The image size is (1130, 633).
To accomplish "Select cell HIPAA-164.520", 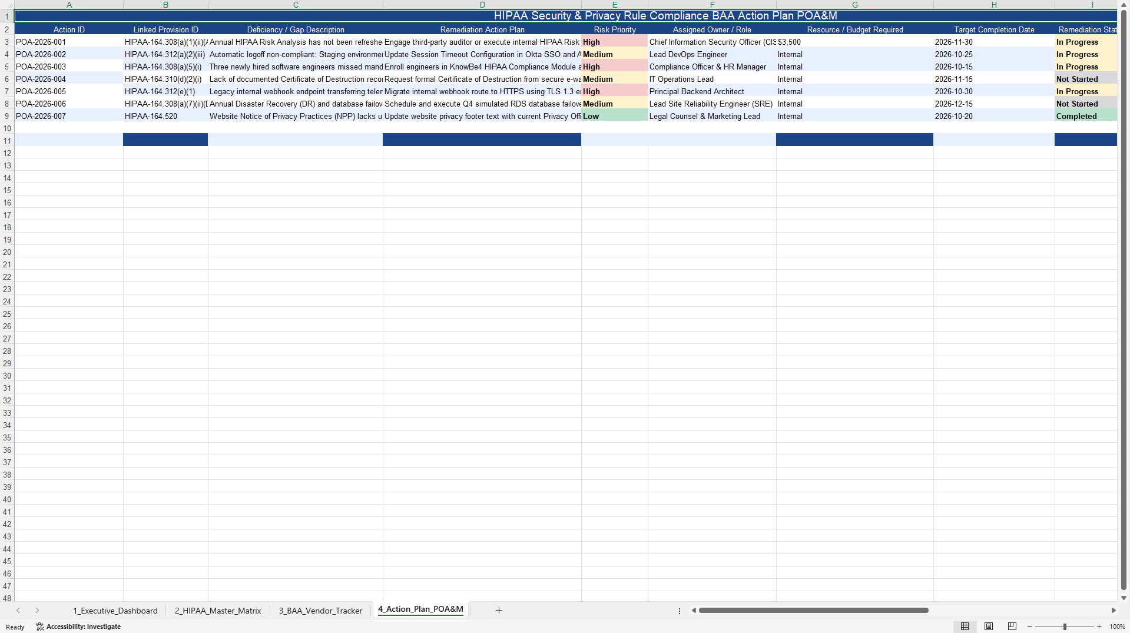I will pos(165,116).
